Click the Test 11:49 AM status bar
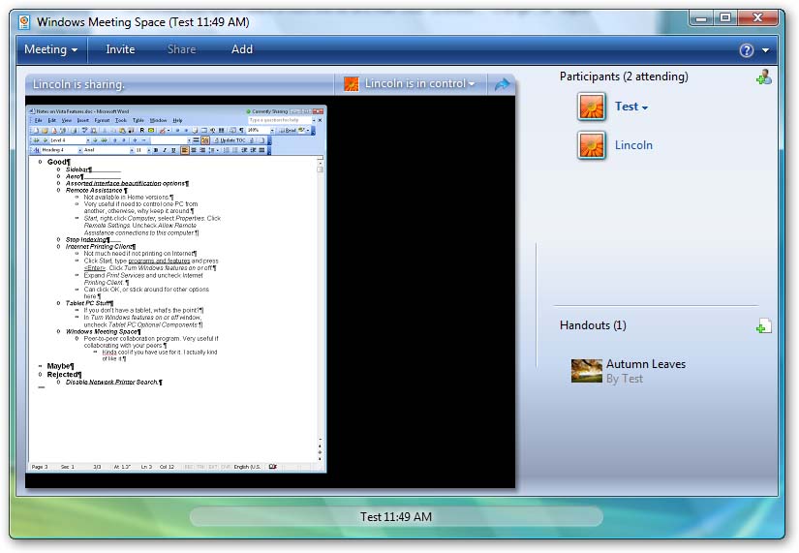This screenshot has width=799, height=553. click(396, 517)
